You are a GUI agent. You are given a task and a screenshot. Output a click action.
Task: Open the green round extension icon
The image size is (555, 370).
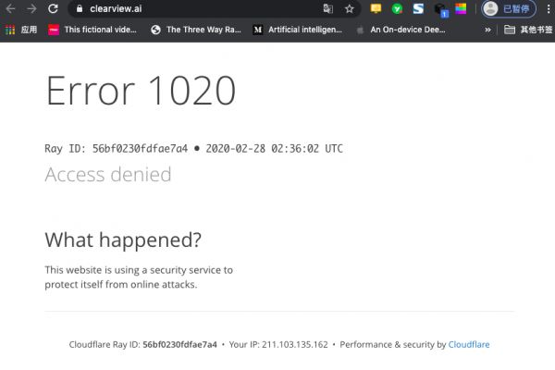pos(397,9)
